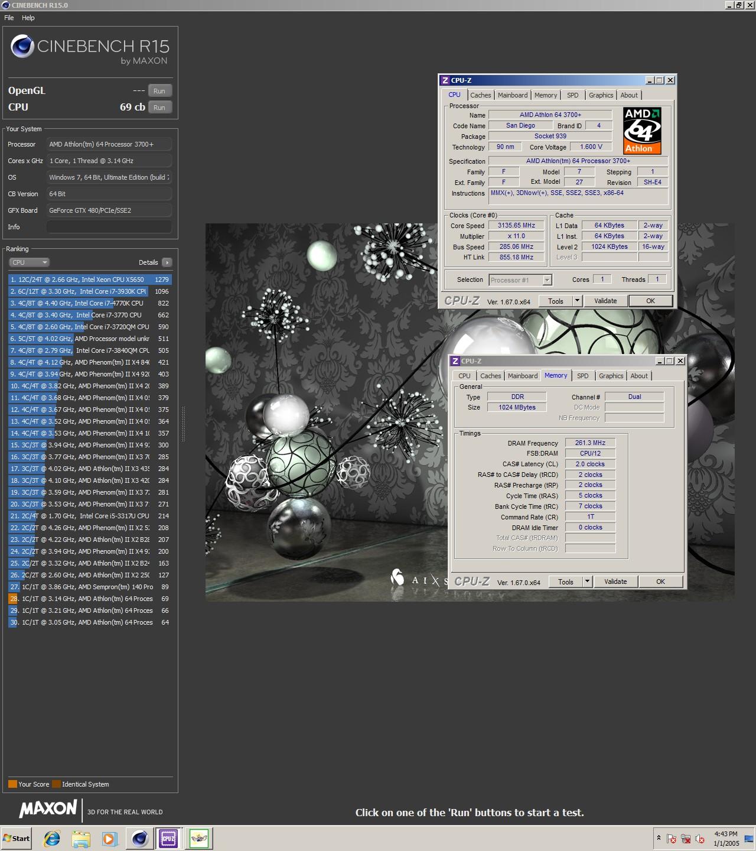The height and width of the screenshot is (851, 756).
Task: Open Tools dropdown arrow in upper CPU-Z window
Action: coord(578,301)
